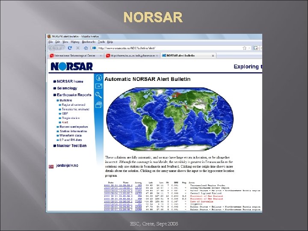Click the East of Australia area entry
Image resolution: width=308 pixels, height=231 pixels.
201,201
